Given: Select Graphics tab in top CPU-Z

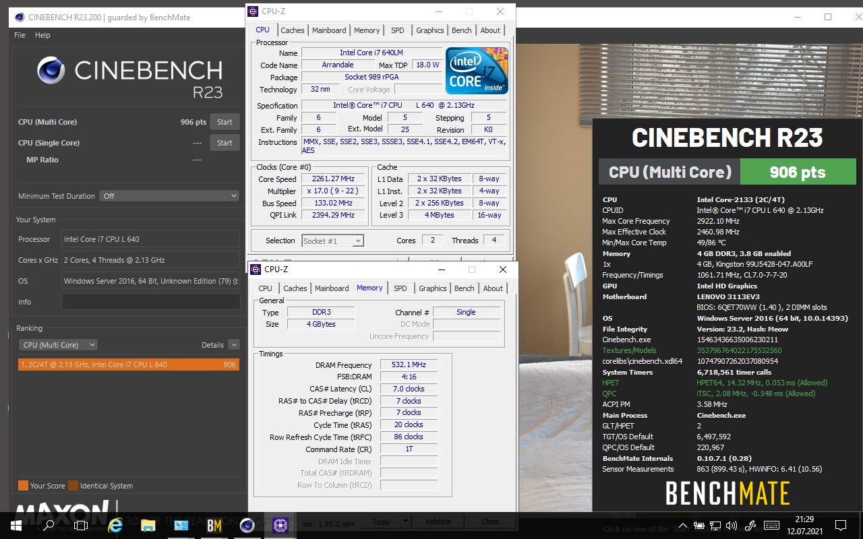Looking at the screenshot, I should click(430, 30).
